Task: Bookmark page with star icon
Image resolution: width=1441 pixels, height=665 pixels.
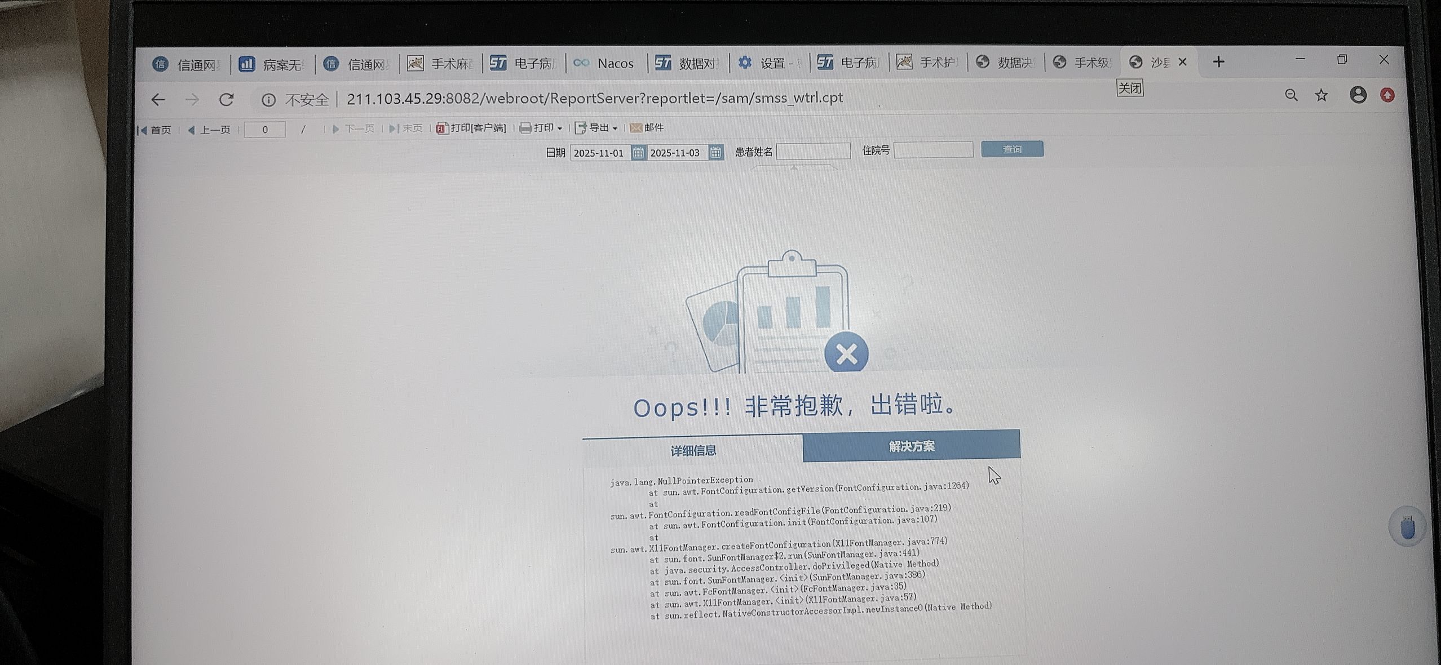Action: tap(1321, 95)
